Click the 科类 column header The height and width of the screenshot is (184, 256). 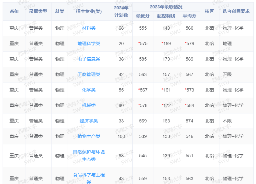pyautogui.click(x=60, y=11)
